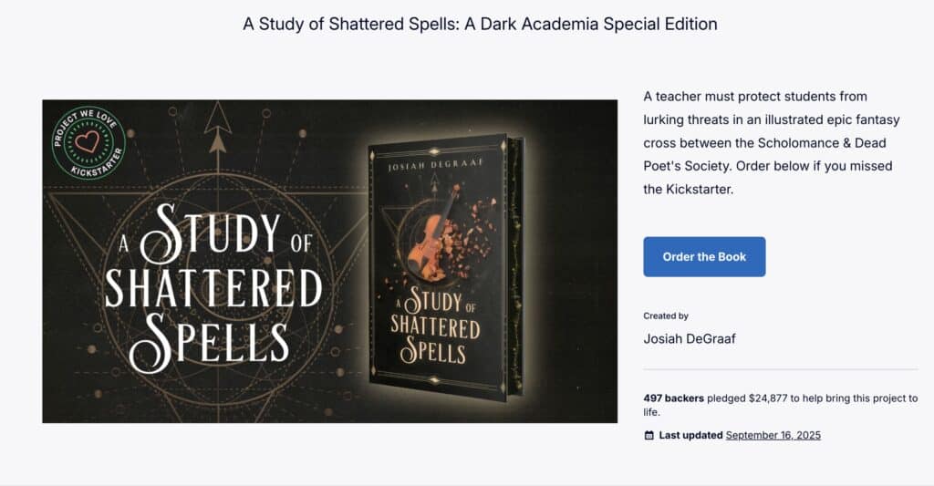Click the 497 backers count
This screenshot has height=486, width=934.
click(x=673, y=398)
